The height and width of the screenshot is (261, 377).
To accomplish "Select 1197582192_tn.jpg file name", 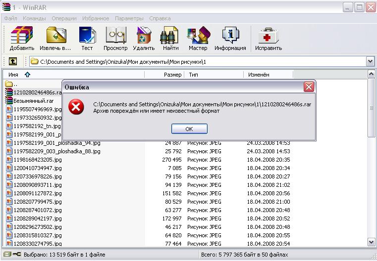I will [37, 126].
